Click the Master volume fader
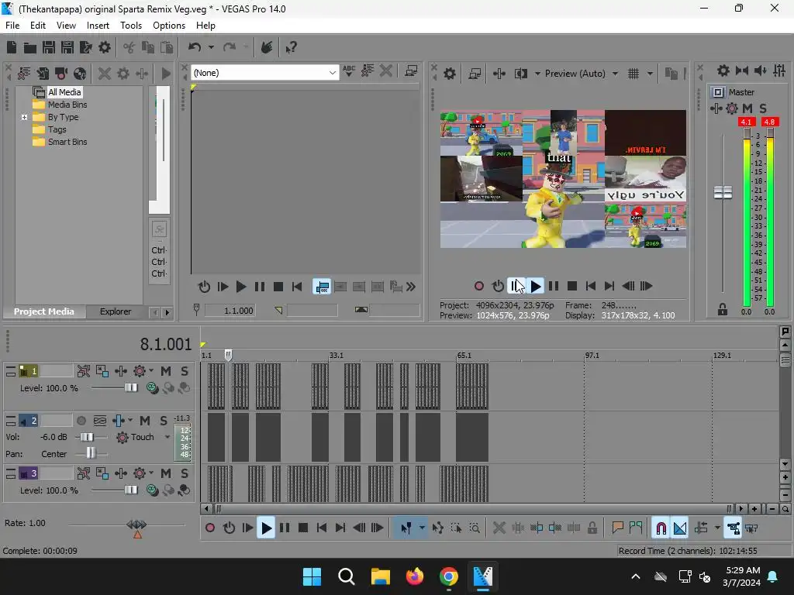The width and height of the screenshot is (794, 595). (723, 192)
